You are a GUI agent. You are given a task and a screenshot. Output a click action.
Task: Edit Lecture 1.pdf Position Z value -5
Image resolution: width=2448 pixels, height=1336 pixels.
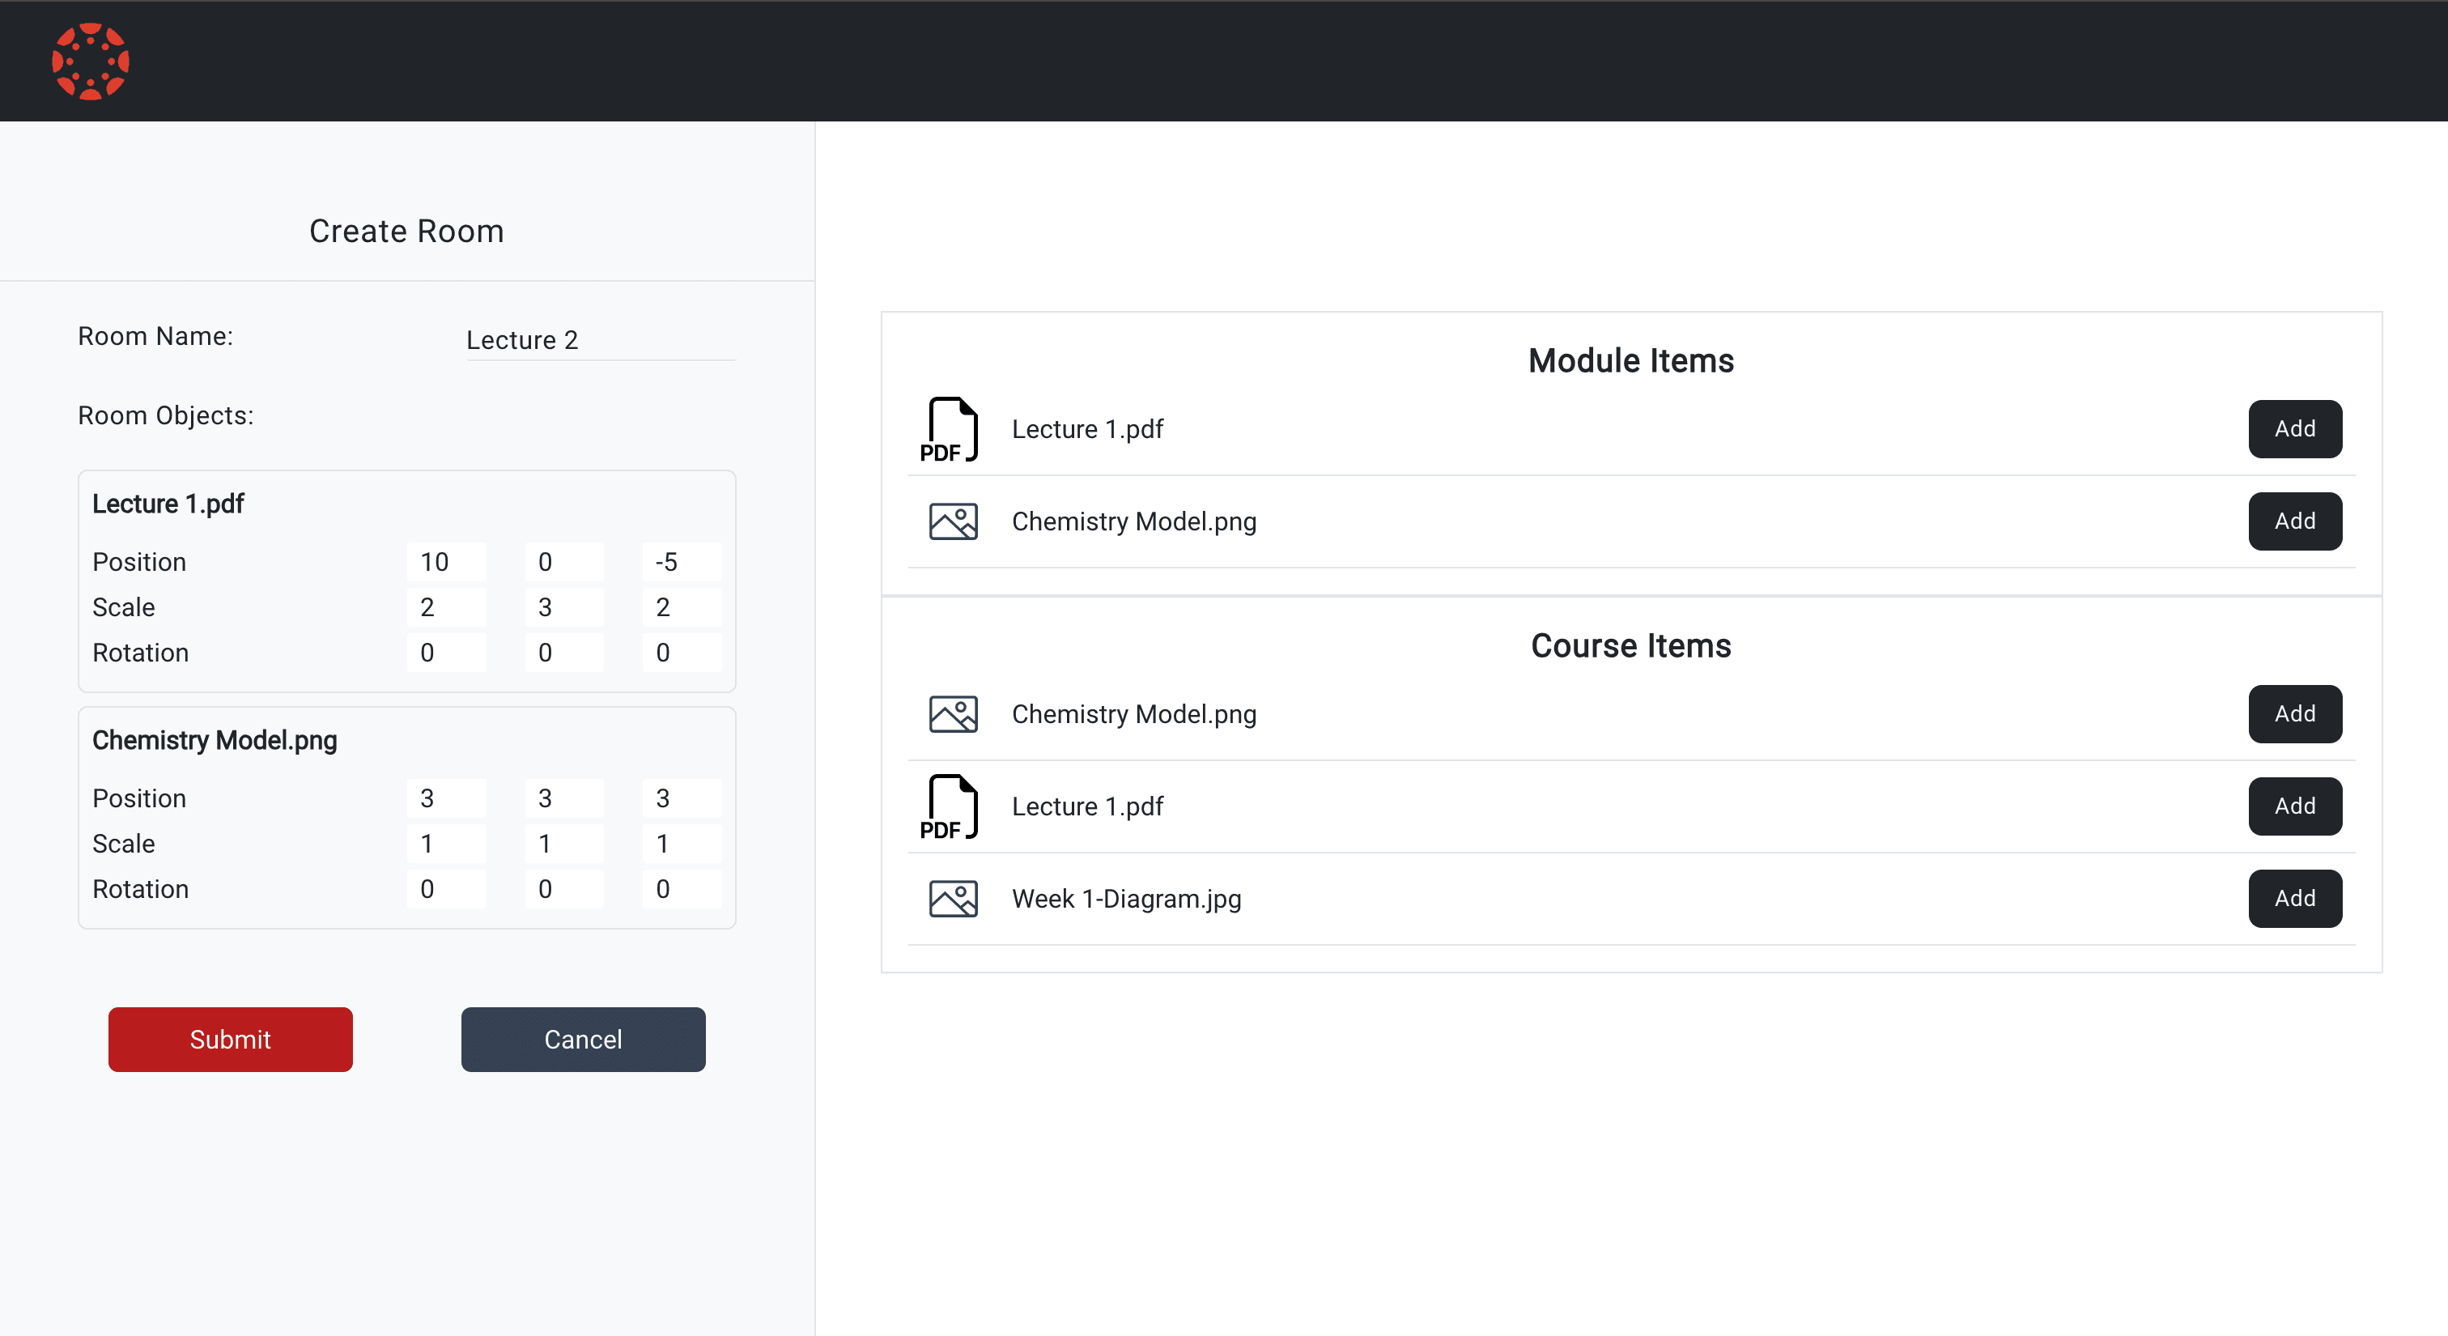tap(682, 562)
